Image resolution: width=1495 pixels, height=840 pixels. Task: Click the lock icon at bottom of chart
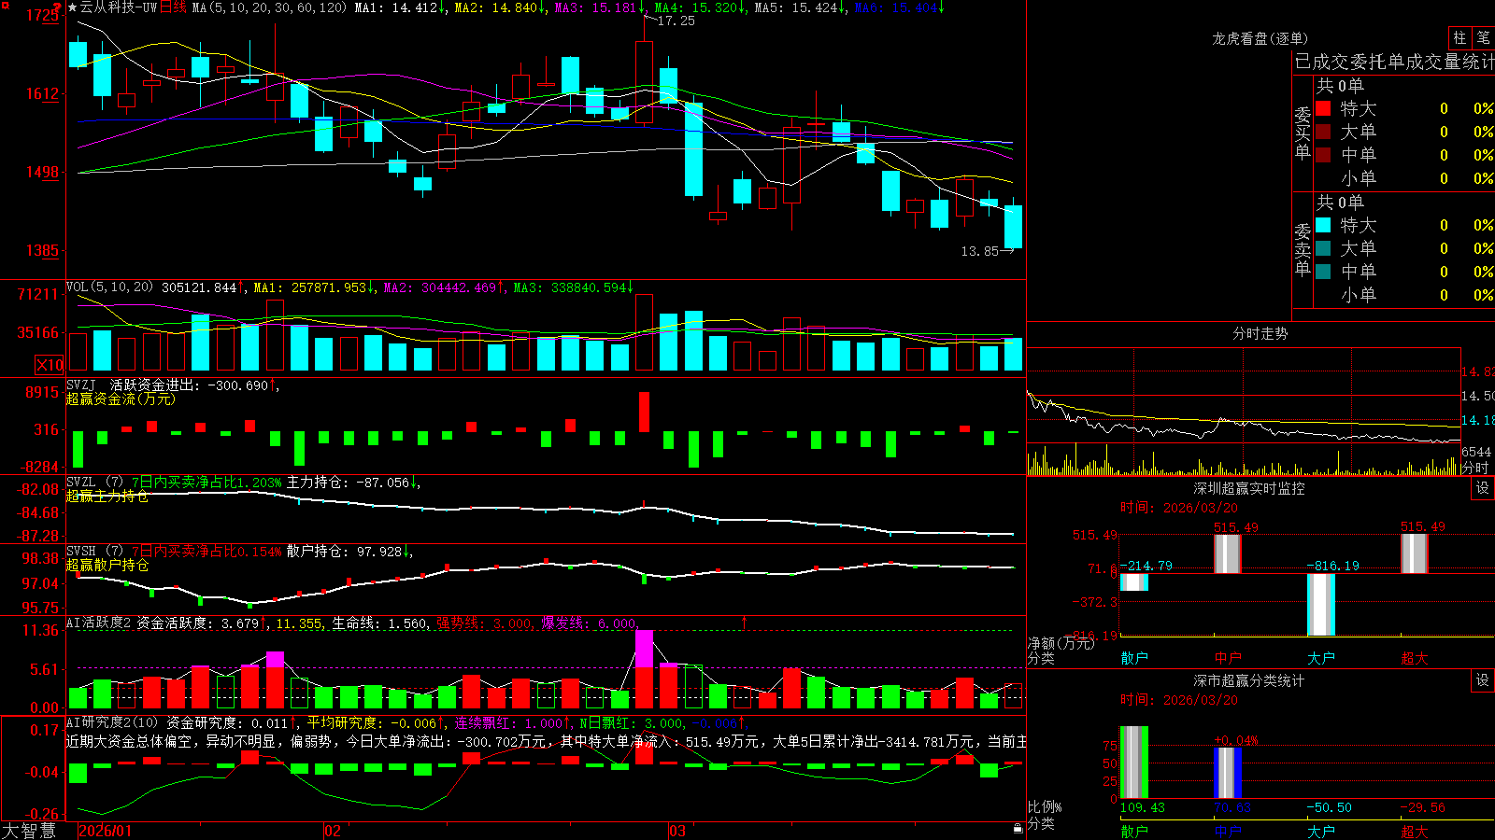click(x=1018, y=828)
